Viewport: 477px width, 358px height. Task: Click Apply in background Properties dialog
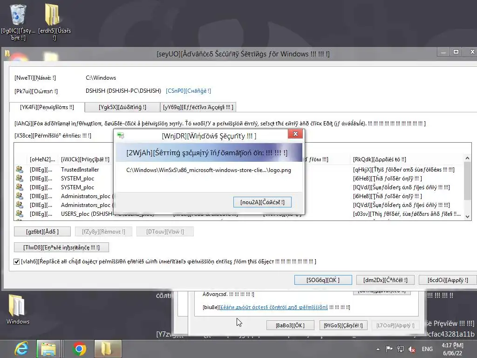click(x=395, y=325)
